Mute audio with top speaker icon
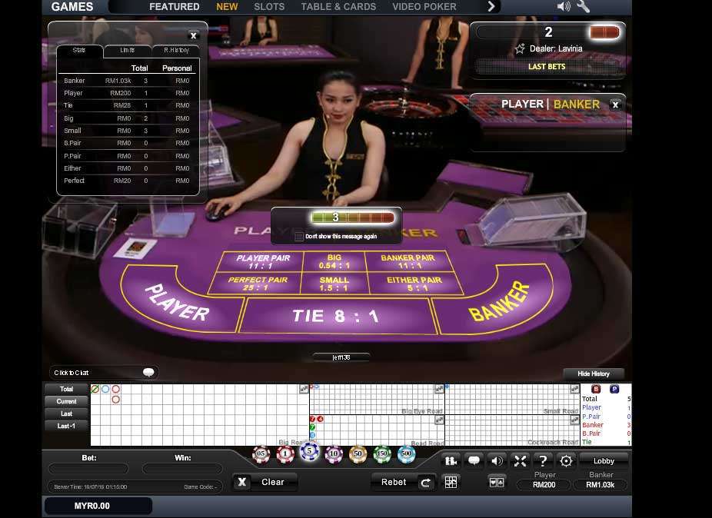Screen dimensions: 712x518 tap(564, 6)
